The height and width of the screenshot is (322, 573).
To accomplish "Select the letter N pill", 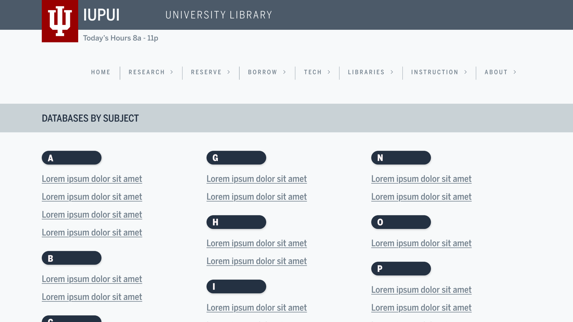I will [401, 158].
